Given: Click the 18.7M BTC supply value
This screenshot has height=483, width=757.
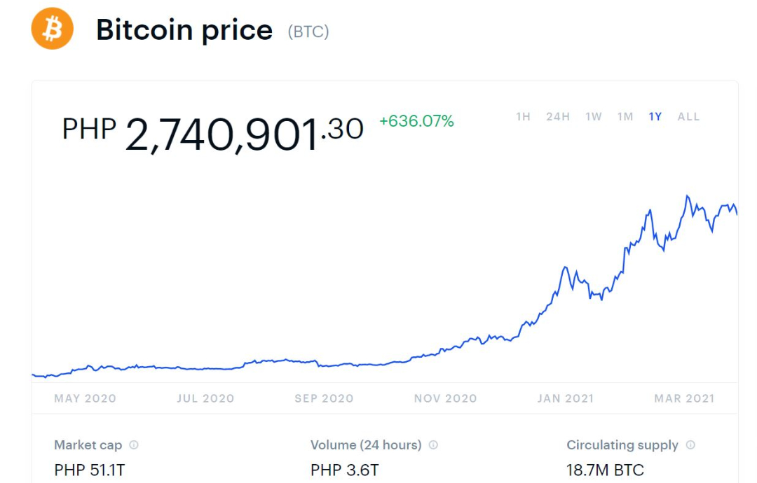Looking at the screenshot, I should [605, 470].
